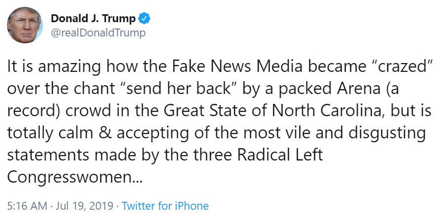Click the word "statements" in the tweet

click(x=49, y=156)
